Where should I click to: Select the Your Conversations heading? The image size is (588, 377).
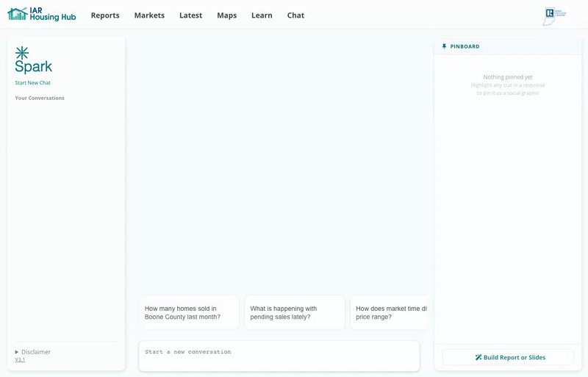[40, 98]
